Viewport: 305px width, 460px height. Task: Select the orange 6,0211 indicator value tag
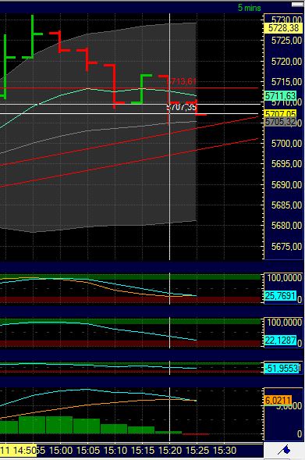278,400
